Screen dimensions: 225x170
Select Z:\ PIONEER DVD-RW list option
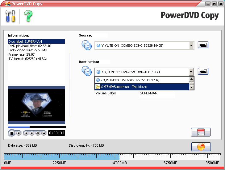tap(141, 80)
